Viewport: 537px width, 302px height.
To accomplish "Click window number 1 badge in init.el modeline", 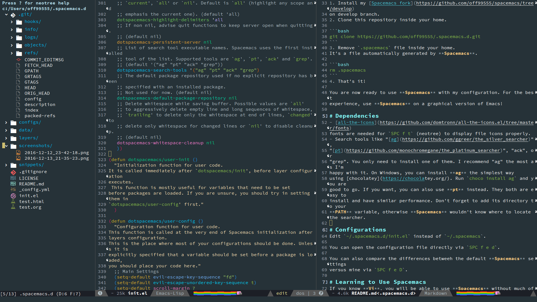I will pos(100,293).
